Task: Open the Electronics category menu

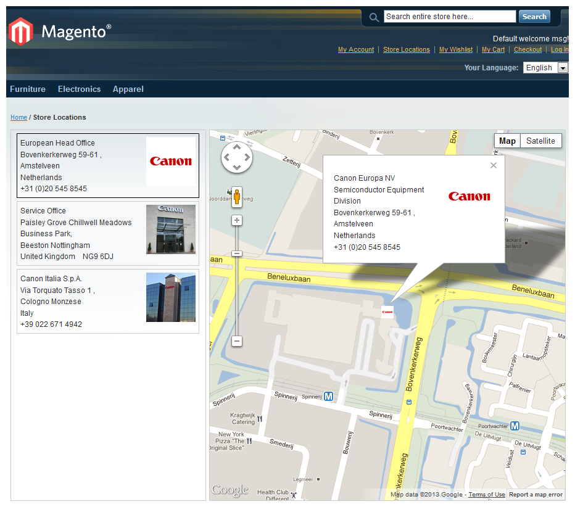Action: (x=79, y=89)
